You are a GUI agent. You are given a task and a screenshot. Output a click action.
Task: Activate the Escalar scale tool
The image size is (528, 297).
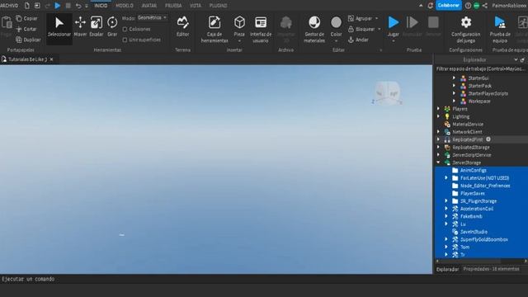pyautogui.click(x=97, y=27)
